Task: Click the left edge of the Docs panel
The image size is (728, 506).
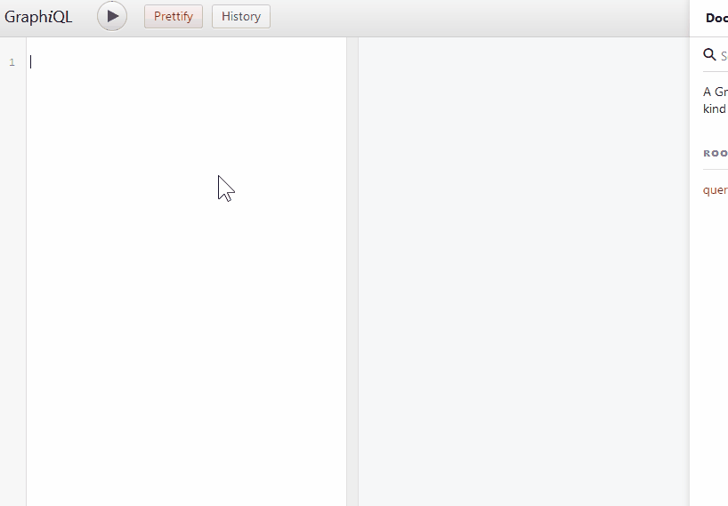Action: 691,271
